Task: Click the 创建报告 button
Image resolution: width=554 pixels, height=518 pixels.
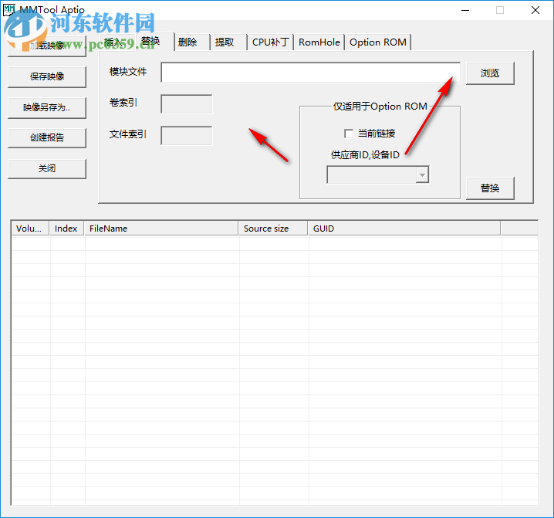Action: point(47,138)
